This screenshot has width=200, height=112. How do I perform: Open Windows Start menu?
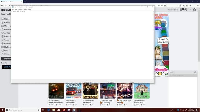click(x=2, y=110)
